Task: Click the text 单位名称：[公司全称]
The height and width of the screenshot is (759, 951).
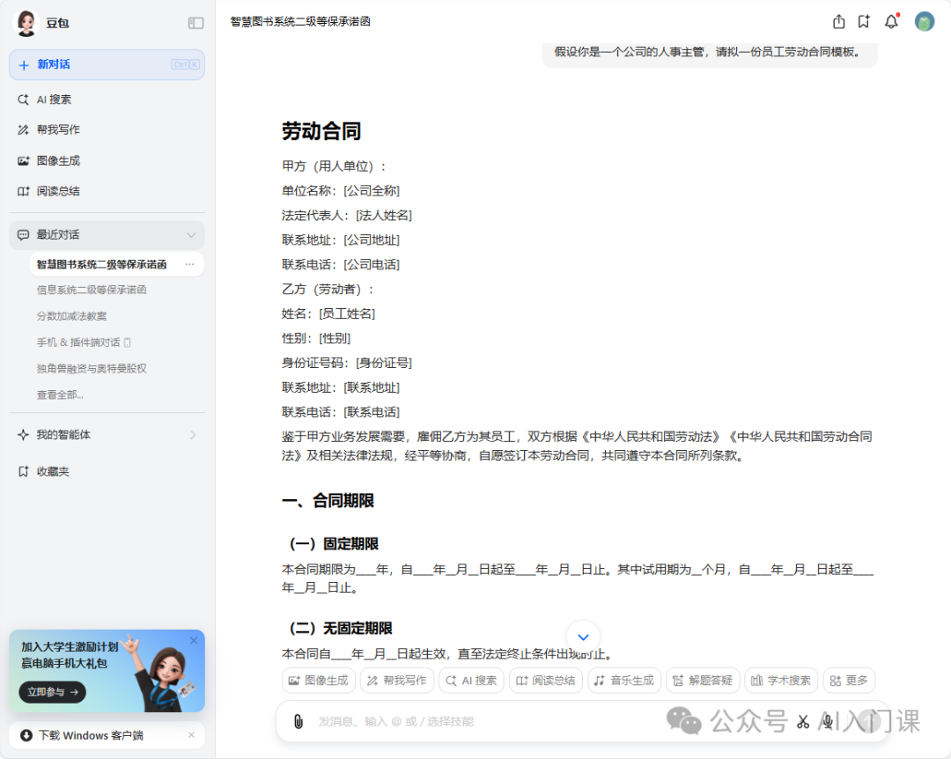Action: pyautogui.click(x=341, y=191)
